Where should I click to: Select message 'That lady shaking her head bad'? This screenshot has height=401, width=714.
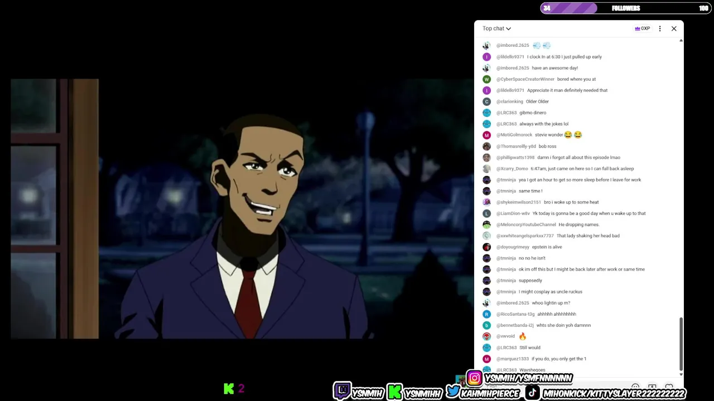588,236
